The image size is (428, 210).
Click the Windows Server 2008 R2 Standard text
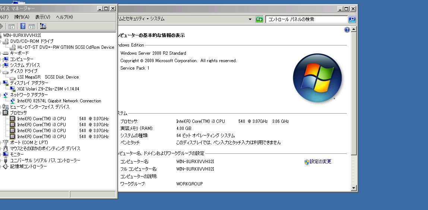(153, 53)
